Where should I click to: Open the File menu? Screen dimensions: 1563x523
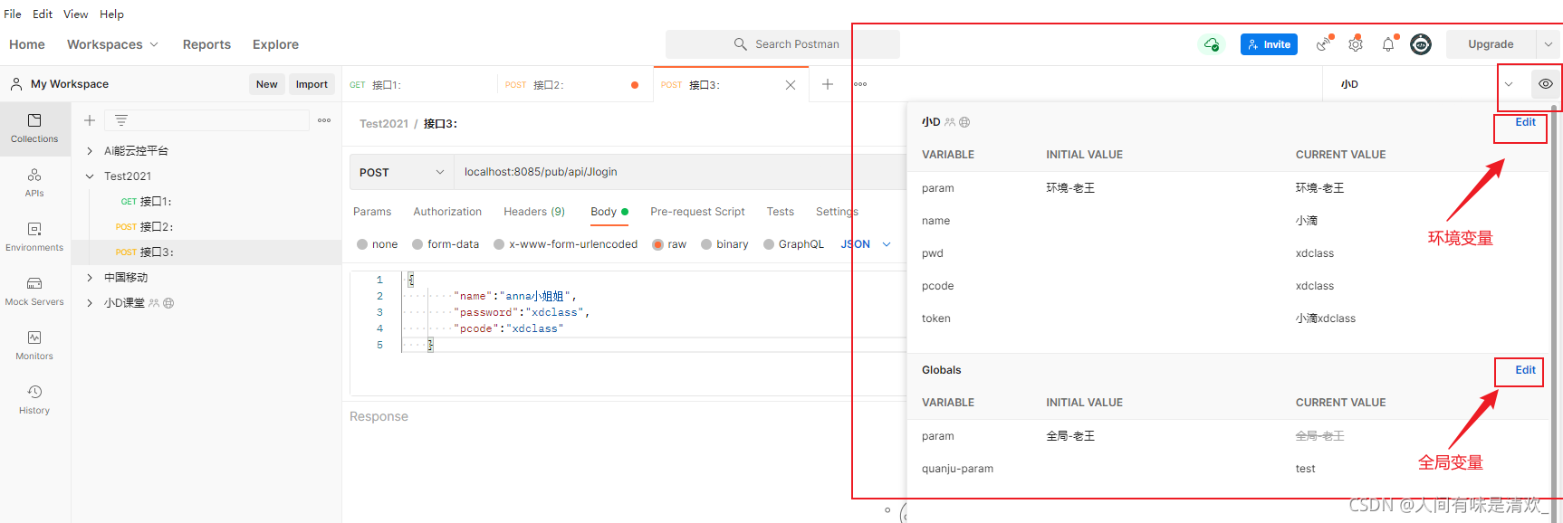[13, 14]
